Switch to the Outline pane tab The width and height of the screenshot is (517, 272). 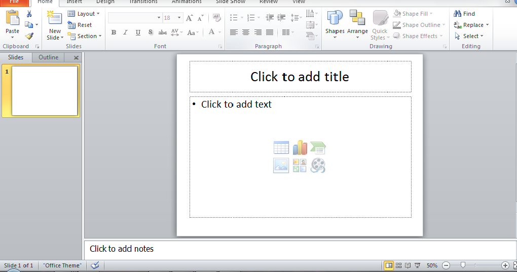[x=49, y=57]
